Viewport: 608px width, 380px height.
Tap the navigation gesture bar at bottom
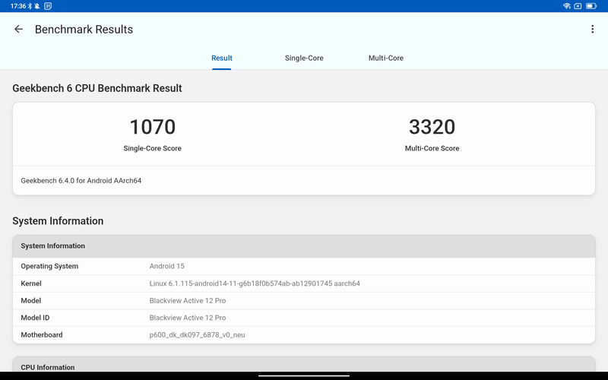(x=304, y=375)
